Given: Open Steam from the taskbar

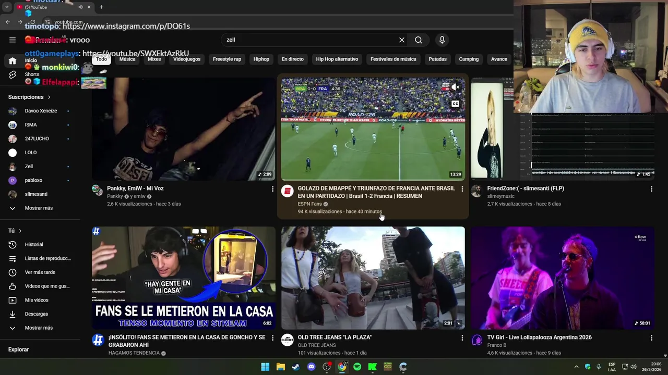Looking at the screenshot, I should [296, 367].
